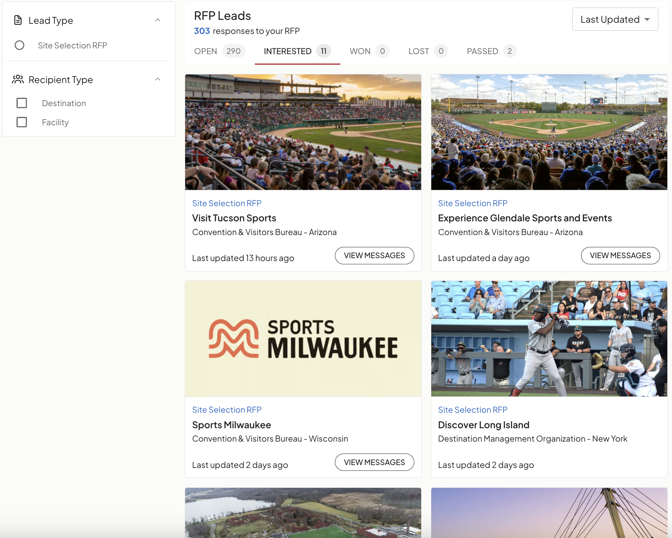The height and width of the screenshot is (538, 672).
Task: Switch to the OPEN tab
Action: click(x=219, y=51)
